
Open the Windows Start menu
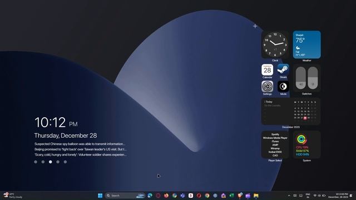pos(100,196)
